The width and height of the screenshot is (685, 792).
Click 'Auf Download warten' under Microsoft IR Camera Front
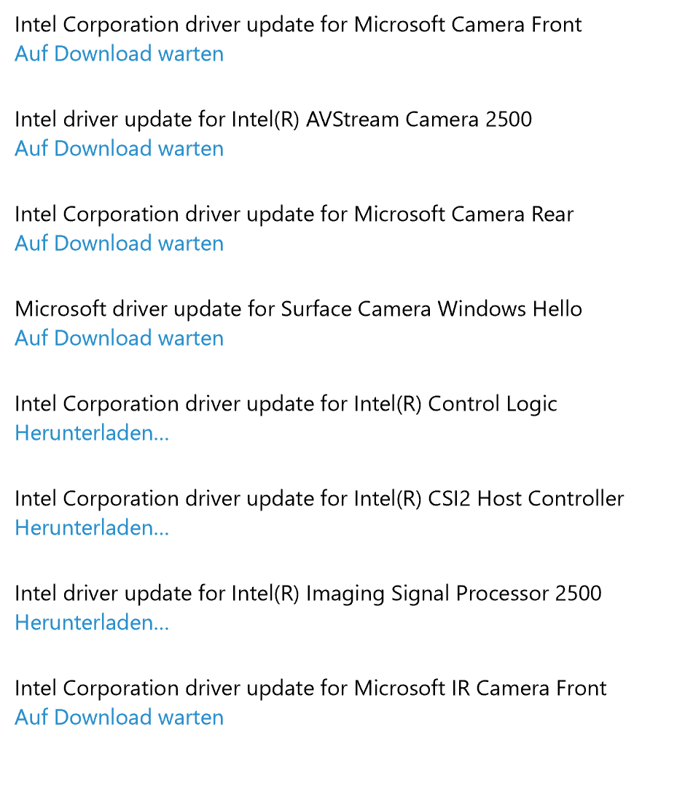tap(119, 717)
